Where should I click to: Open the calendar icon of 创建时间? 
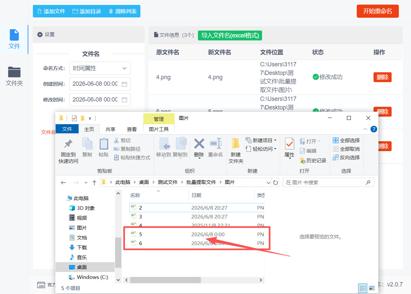click(124, 84)
